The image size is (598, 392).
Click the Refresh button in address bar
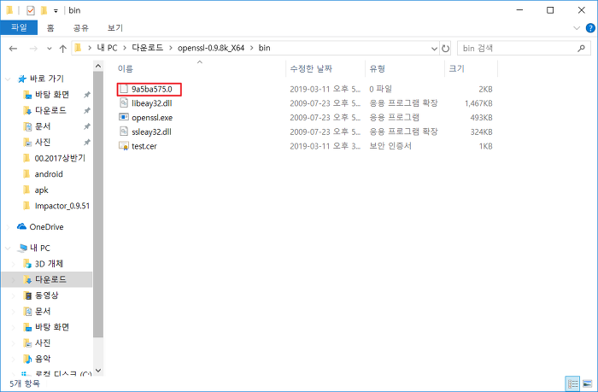click(445, 49)
